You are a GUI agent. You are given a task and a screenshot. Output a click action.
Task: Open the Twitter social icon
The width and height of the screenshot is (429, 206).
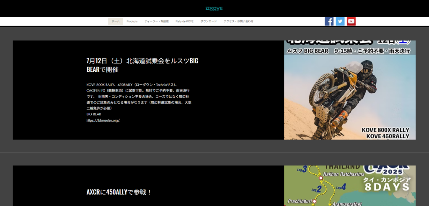point(340,21)
